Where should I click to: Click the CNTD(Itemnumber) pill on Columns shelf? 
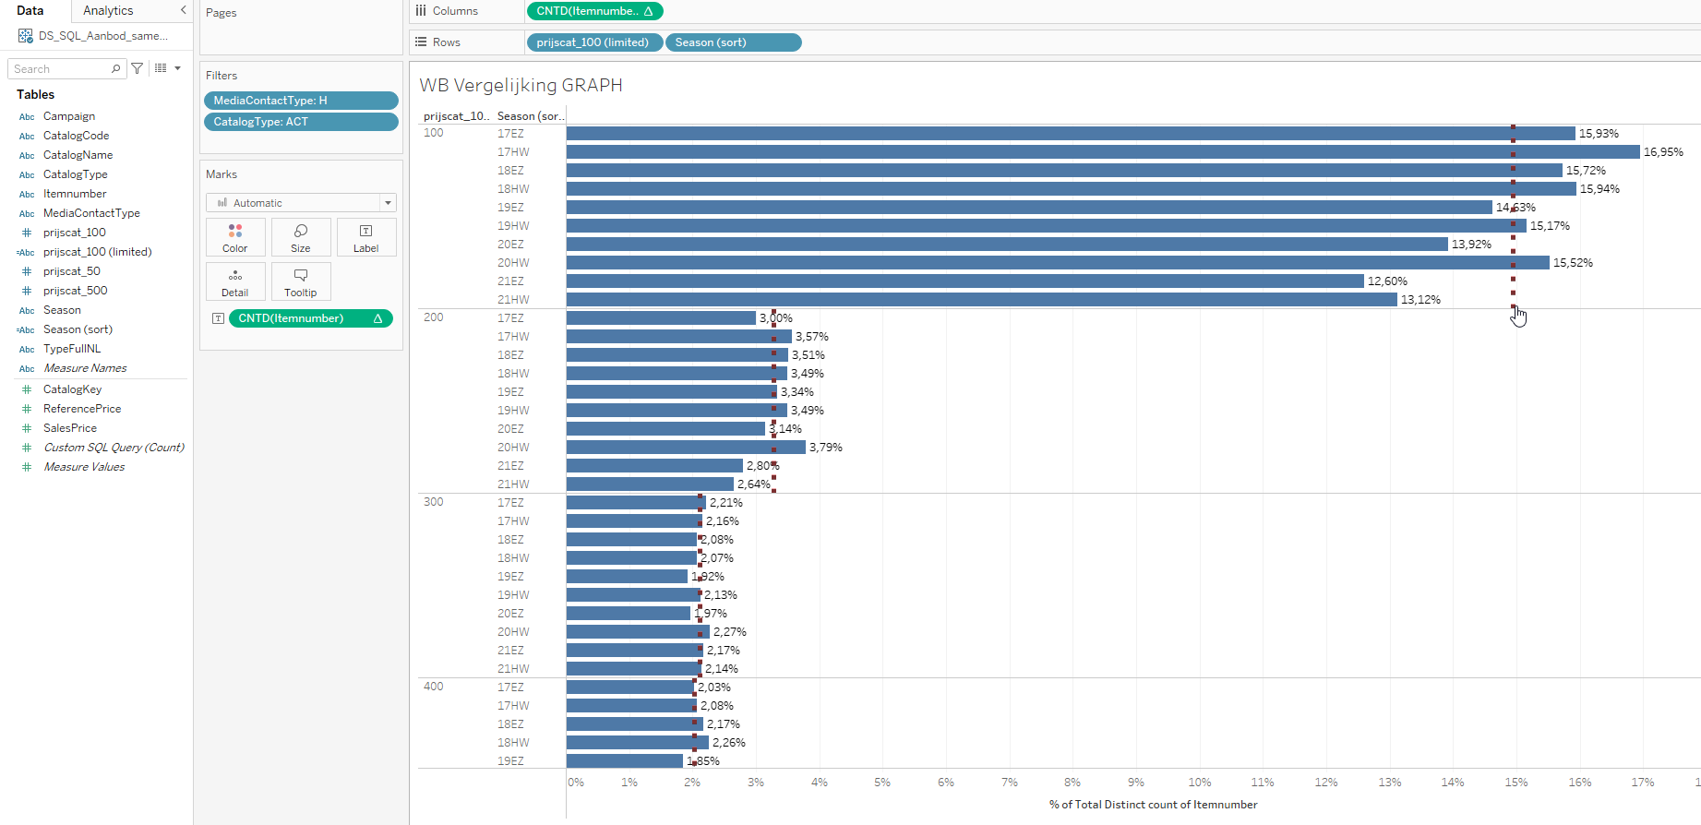pyautogui.click(x=593, y=11)
